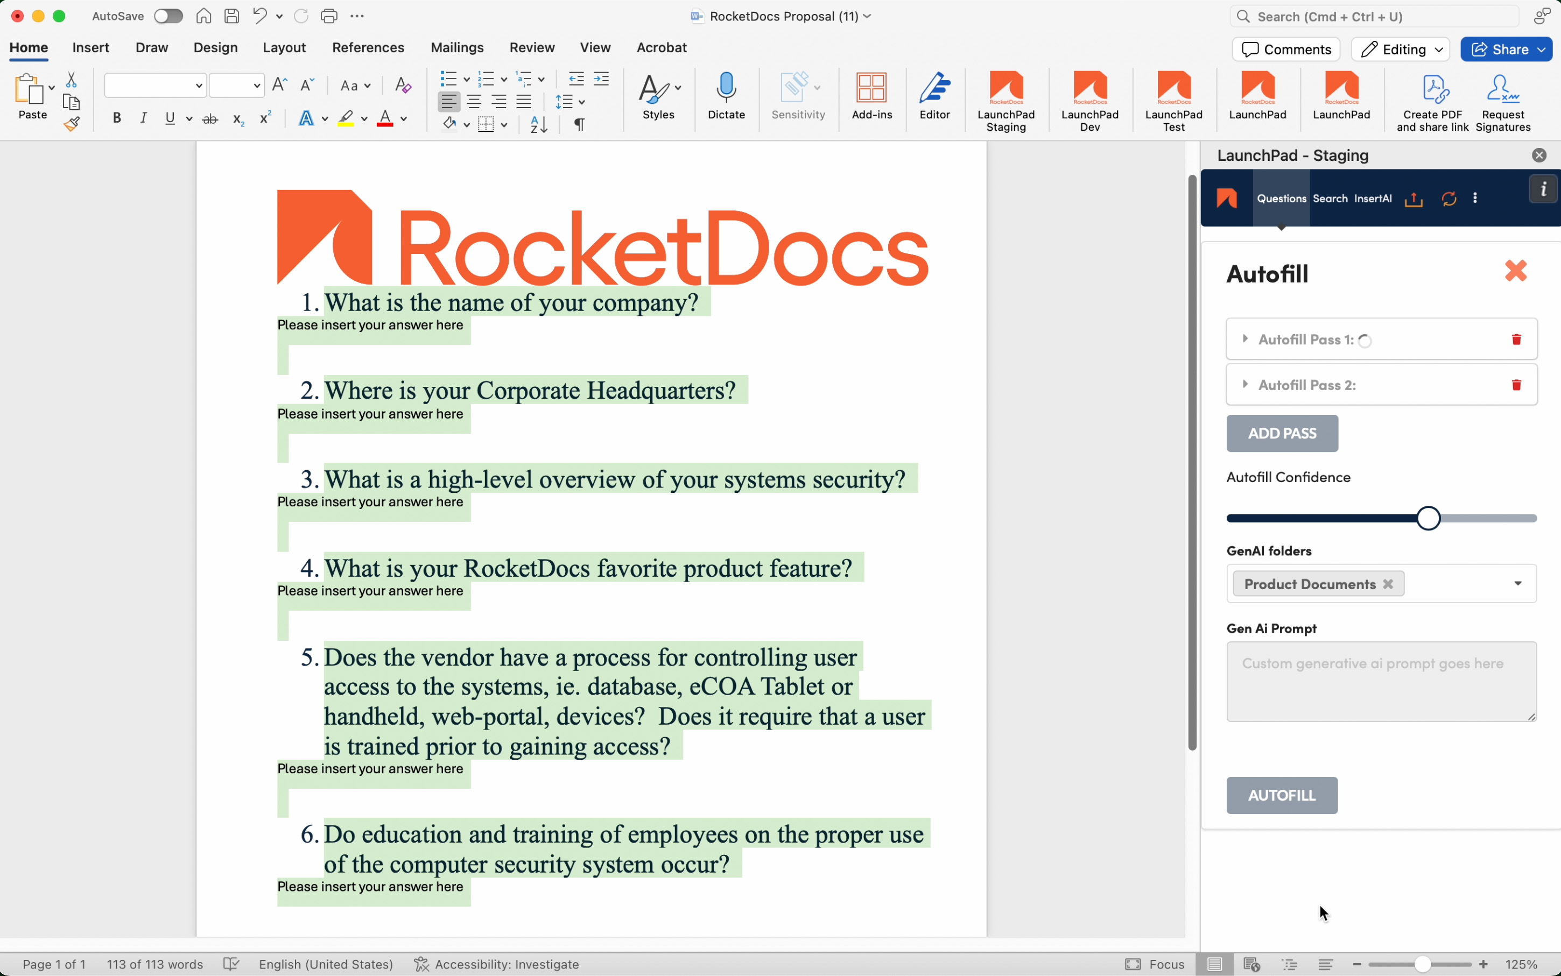Image resolution: width=1561 pixels, height=976 pixels.
Task: Open the GenAI folders dropdown arrow
Action: (x=1517, y=584)
